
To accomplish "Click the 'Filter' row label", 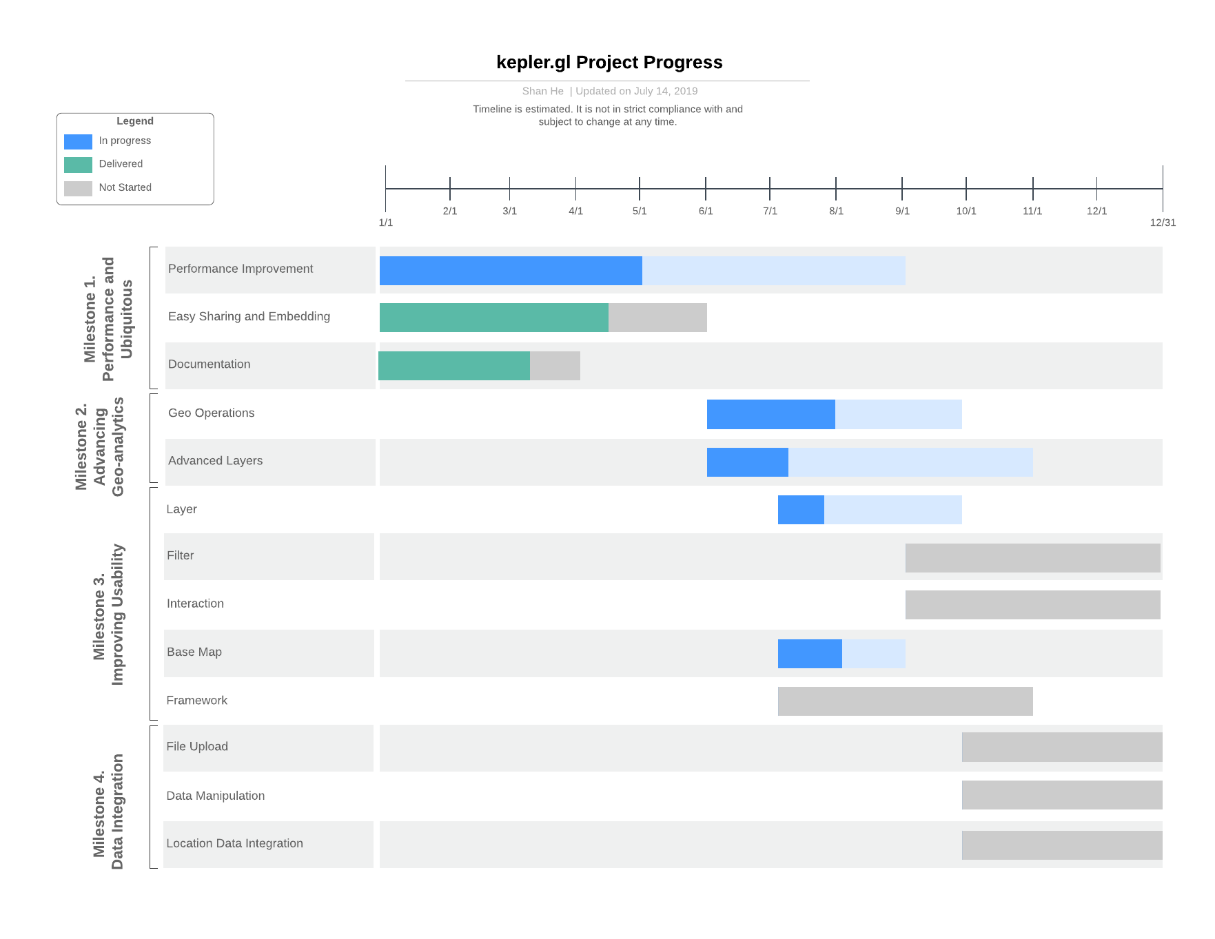I will point(181,555).
